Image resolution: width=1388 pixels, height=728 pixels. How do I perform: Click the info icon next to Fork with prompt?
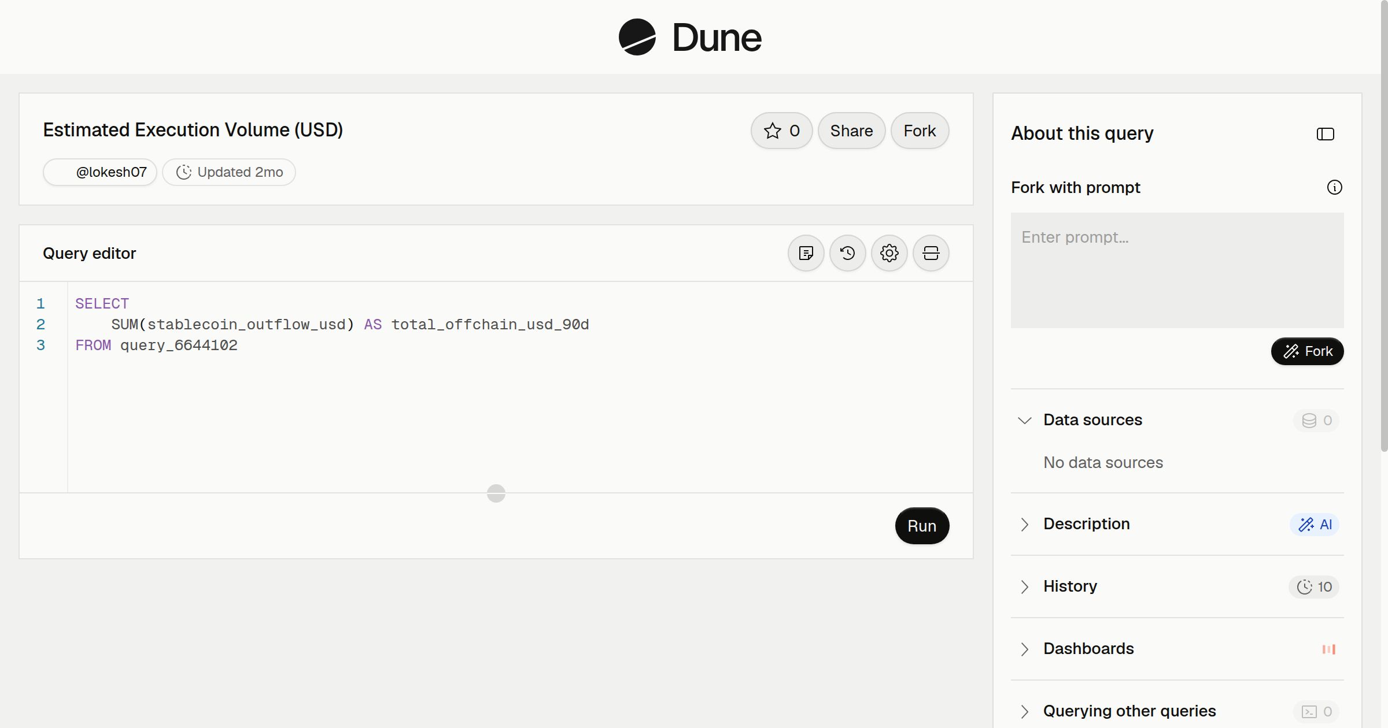pos(1335,187)
